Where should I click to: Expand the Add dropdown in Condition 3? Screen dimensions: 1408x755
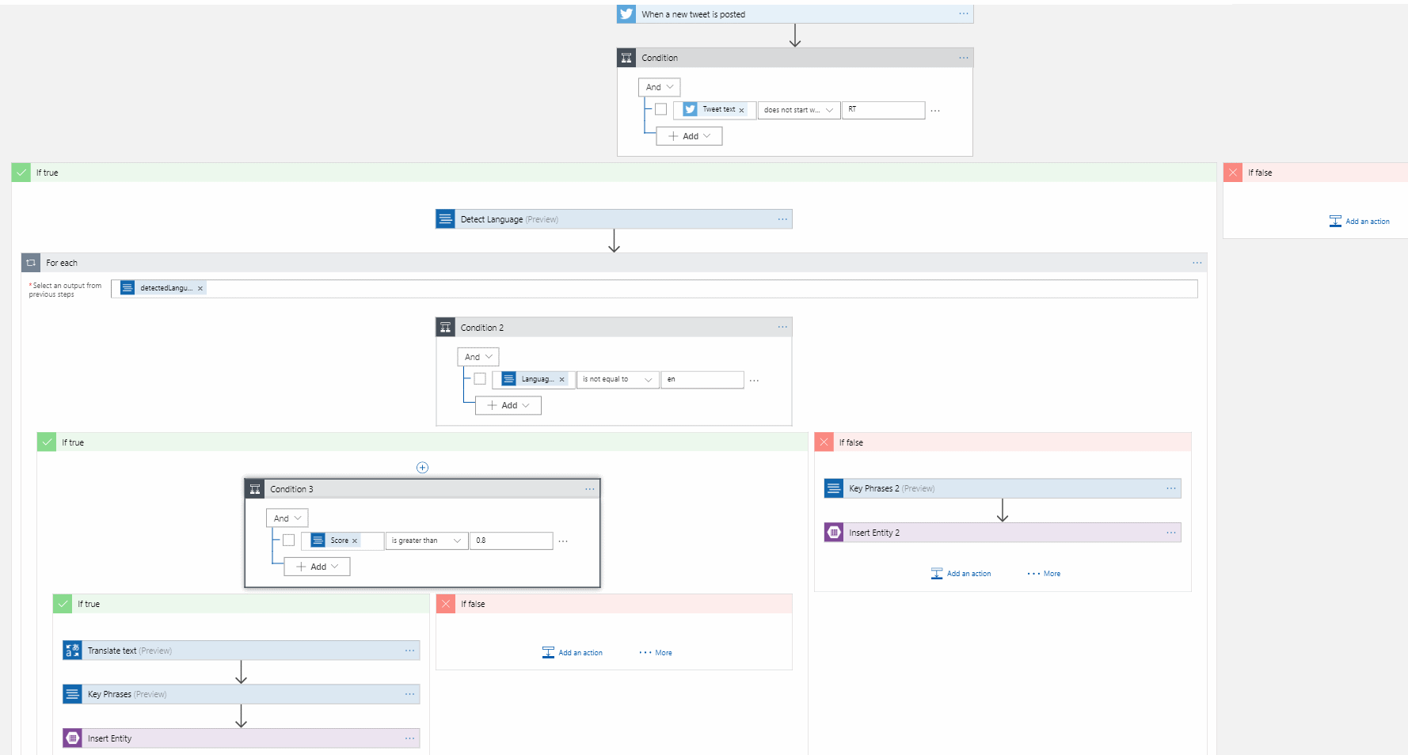pos(318,567)
